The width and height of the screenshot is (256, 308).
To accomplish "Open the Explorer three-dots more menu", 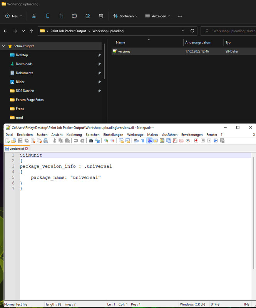I will [x=180, y=16].
